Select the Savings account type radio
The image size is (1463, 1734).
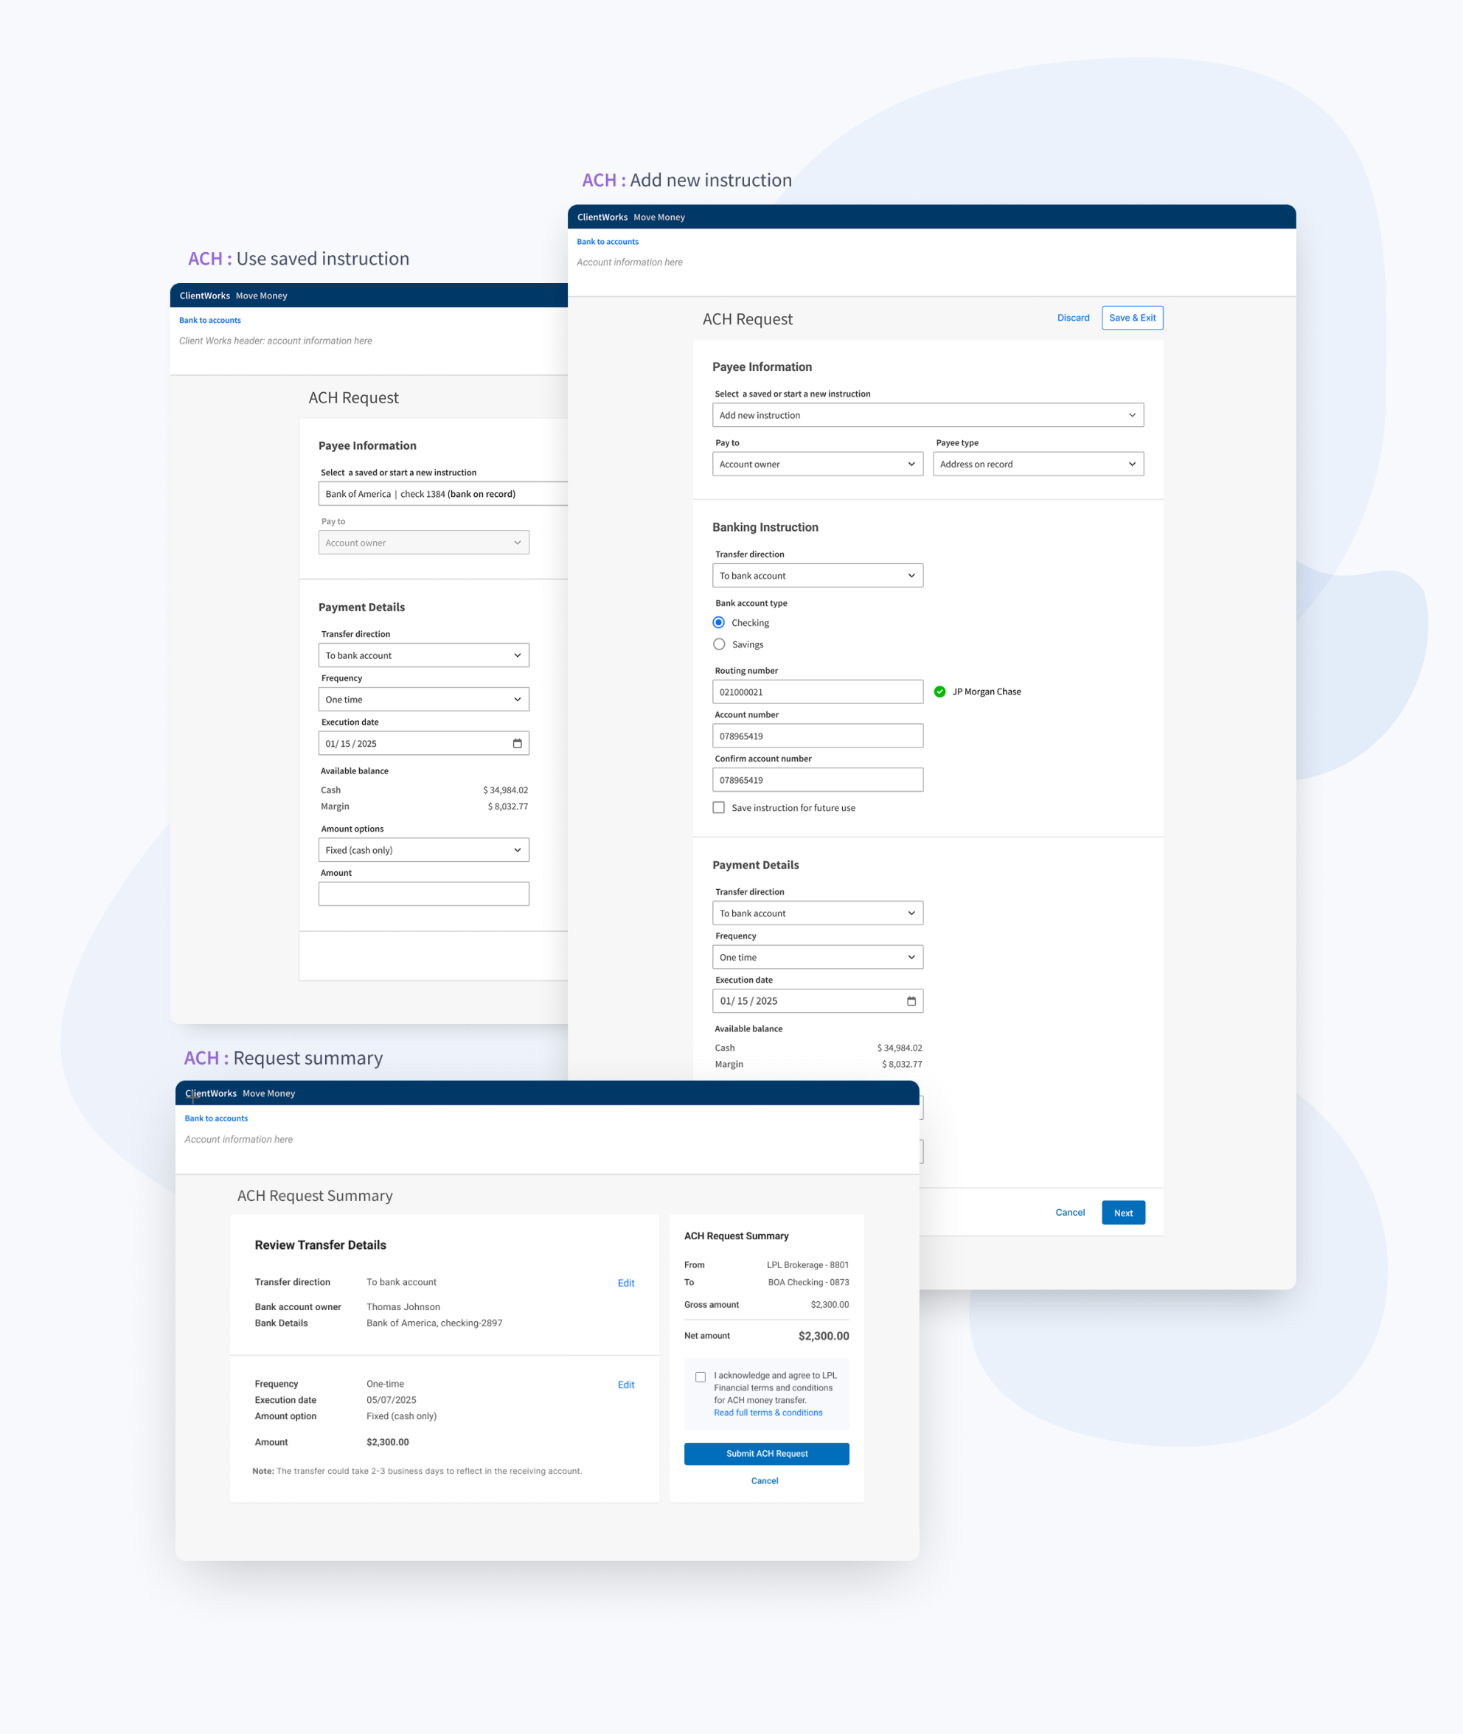[718, 644]
